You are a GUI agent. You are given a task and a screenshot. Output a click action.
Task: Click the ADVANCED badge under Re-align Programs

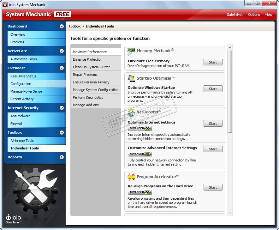click(x=140, y=192)
